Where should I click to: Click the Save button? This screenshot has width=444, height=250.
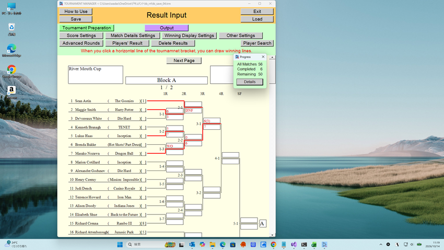[76, 19]
